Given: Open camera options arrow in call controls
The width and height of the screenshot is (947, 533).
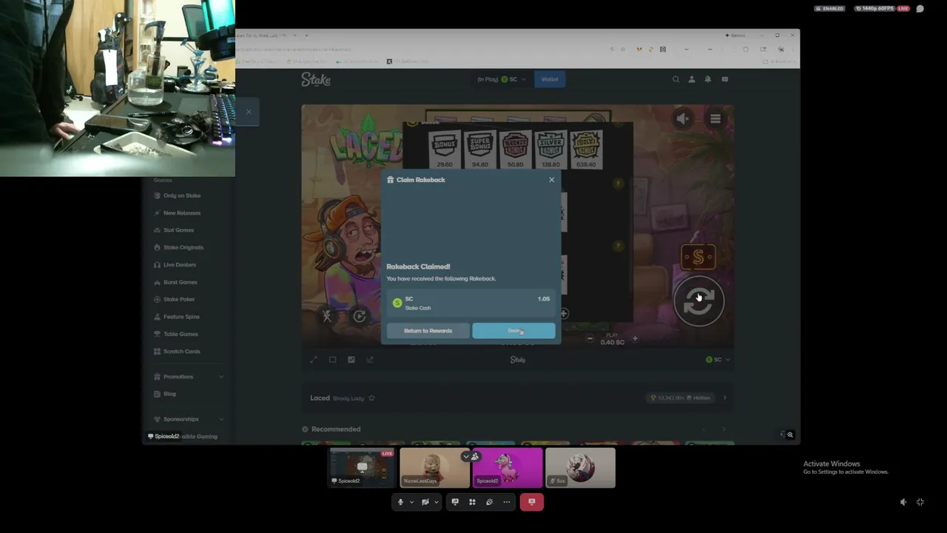Looking at the screenshot, I should tap(436, 502).
